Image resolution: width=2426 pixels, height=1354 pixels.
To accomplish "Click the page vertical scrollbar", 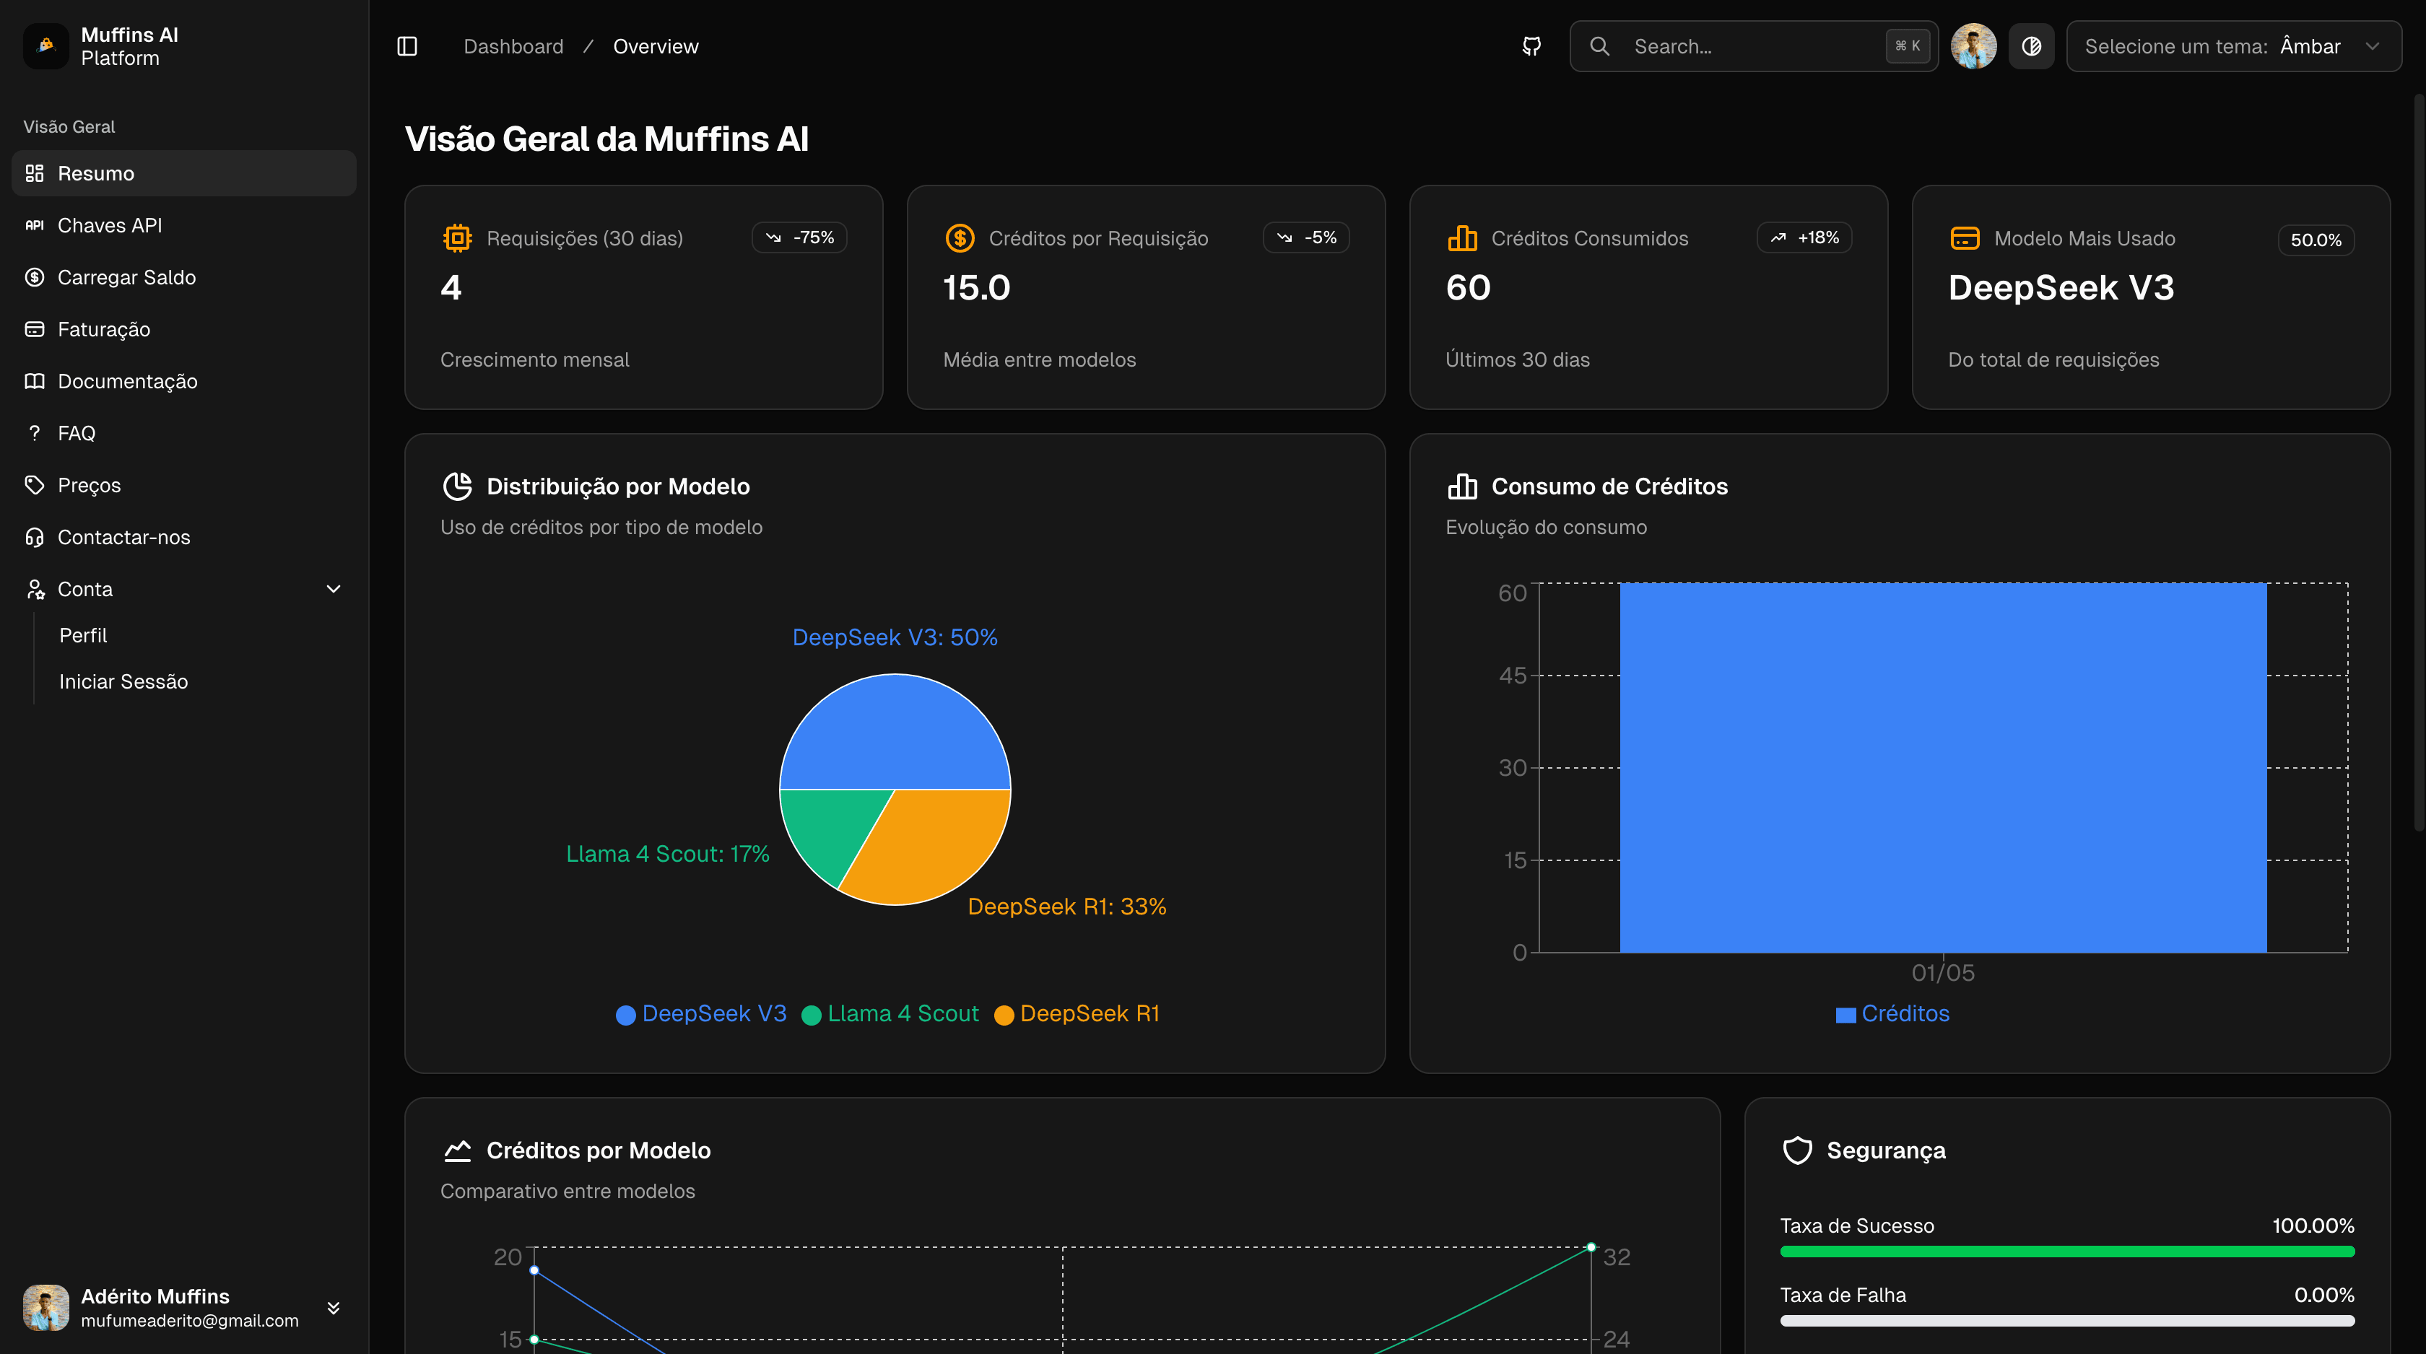I will click(x=2420, y=461).
